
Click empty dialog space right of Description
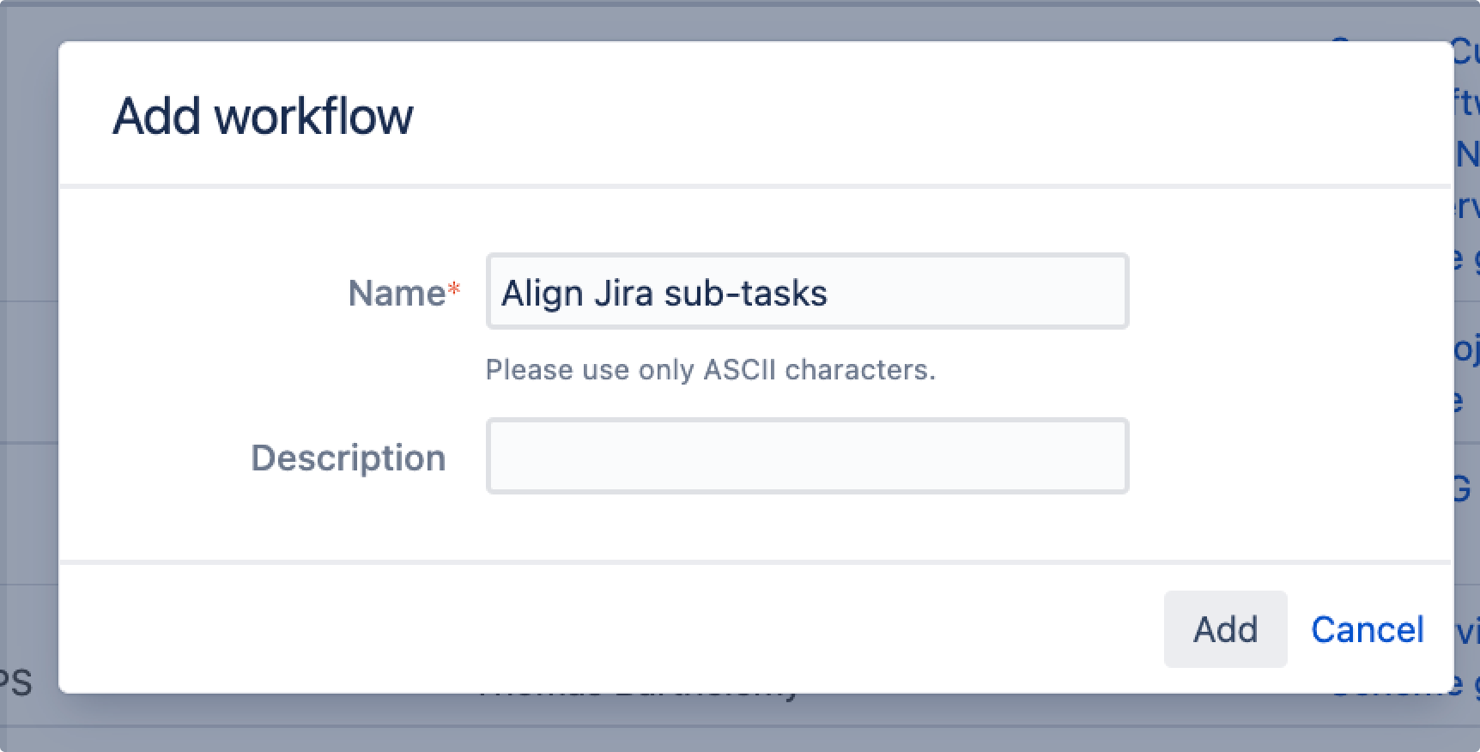click(1288, 456)
